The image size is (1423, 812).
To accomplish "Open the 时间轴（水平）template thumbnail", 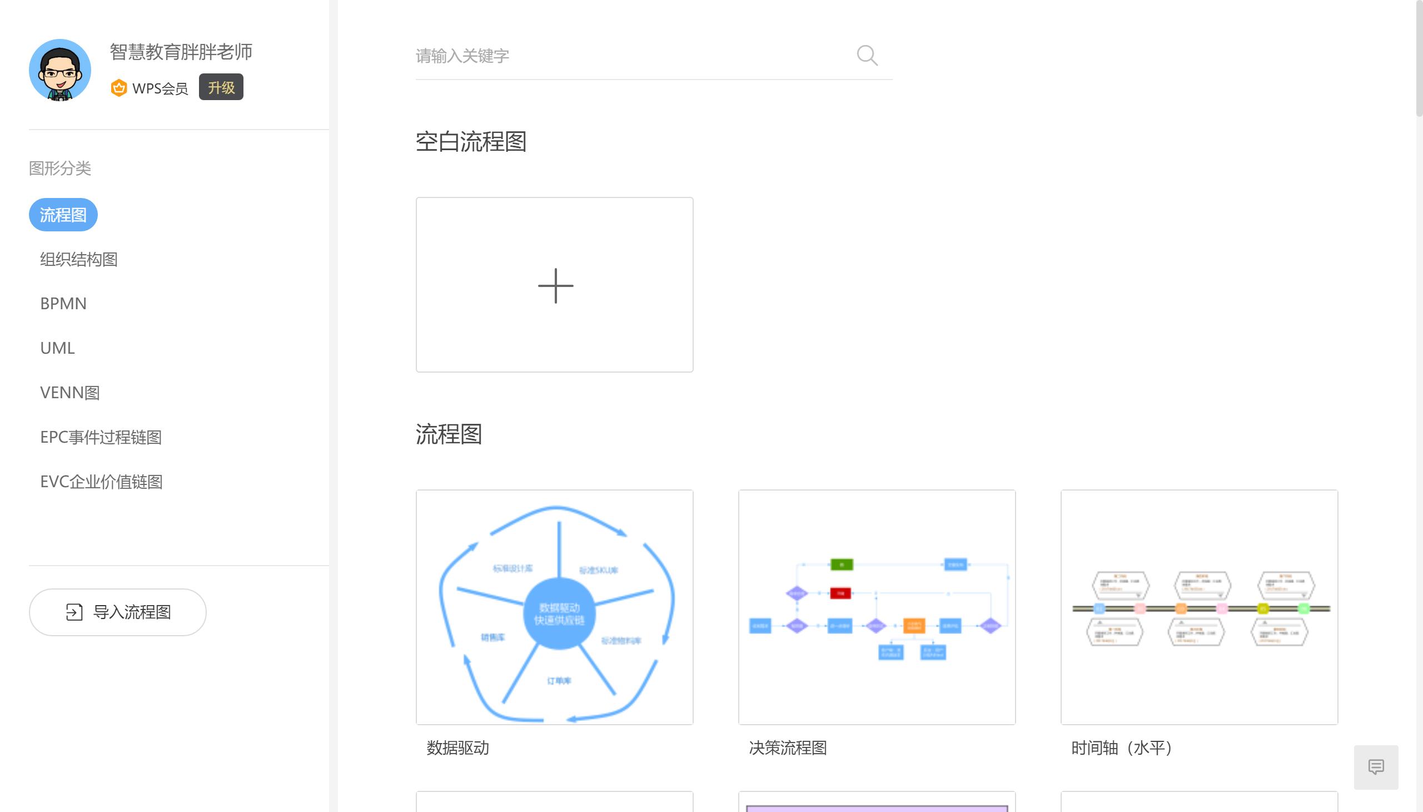I will (1199, 607).
